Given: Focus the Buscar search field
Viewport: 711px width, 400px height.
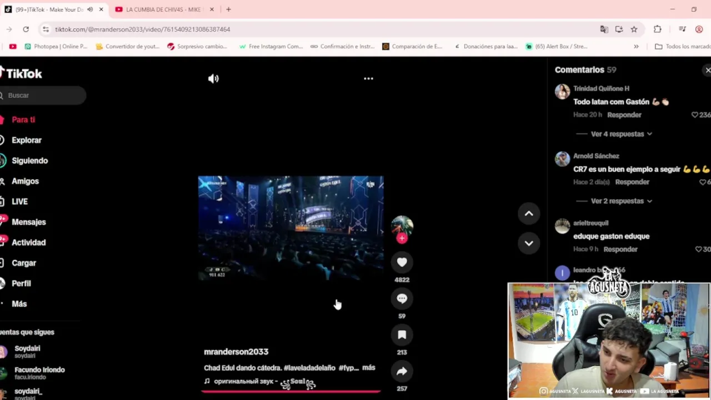Looking at the screenshot, I should [x=43, y=96].
